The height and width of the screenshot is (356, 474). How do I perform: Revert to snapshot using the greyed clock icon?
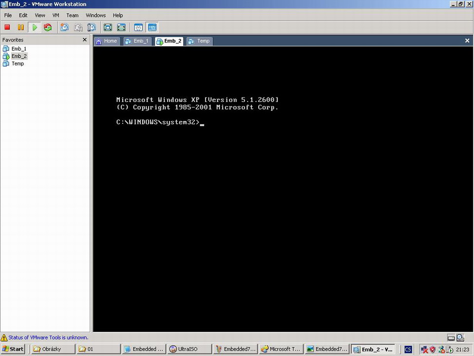[x=78, y=27]
